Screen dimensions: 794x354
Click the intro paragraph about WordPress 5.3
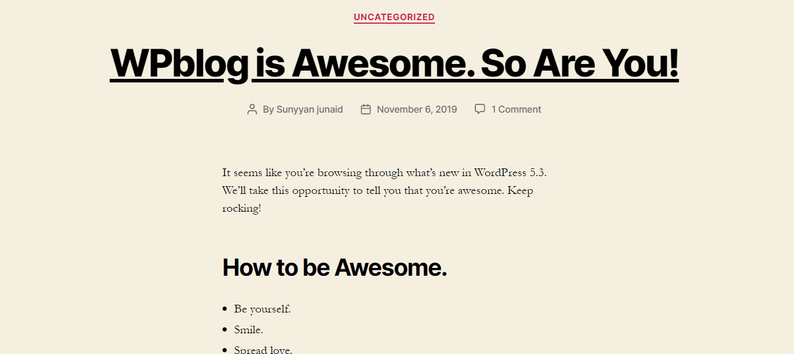pyautogui.click(x=385, y=190)
